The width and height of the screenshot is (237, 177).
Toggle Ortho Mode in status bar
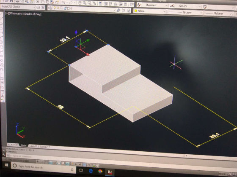pos(50,162)
